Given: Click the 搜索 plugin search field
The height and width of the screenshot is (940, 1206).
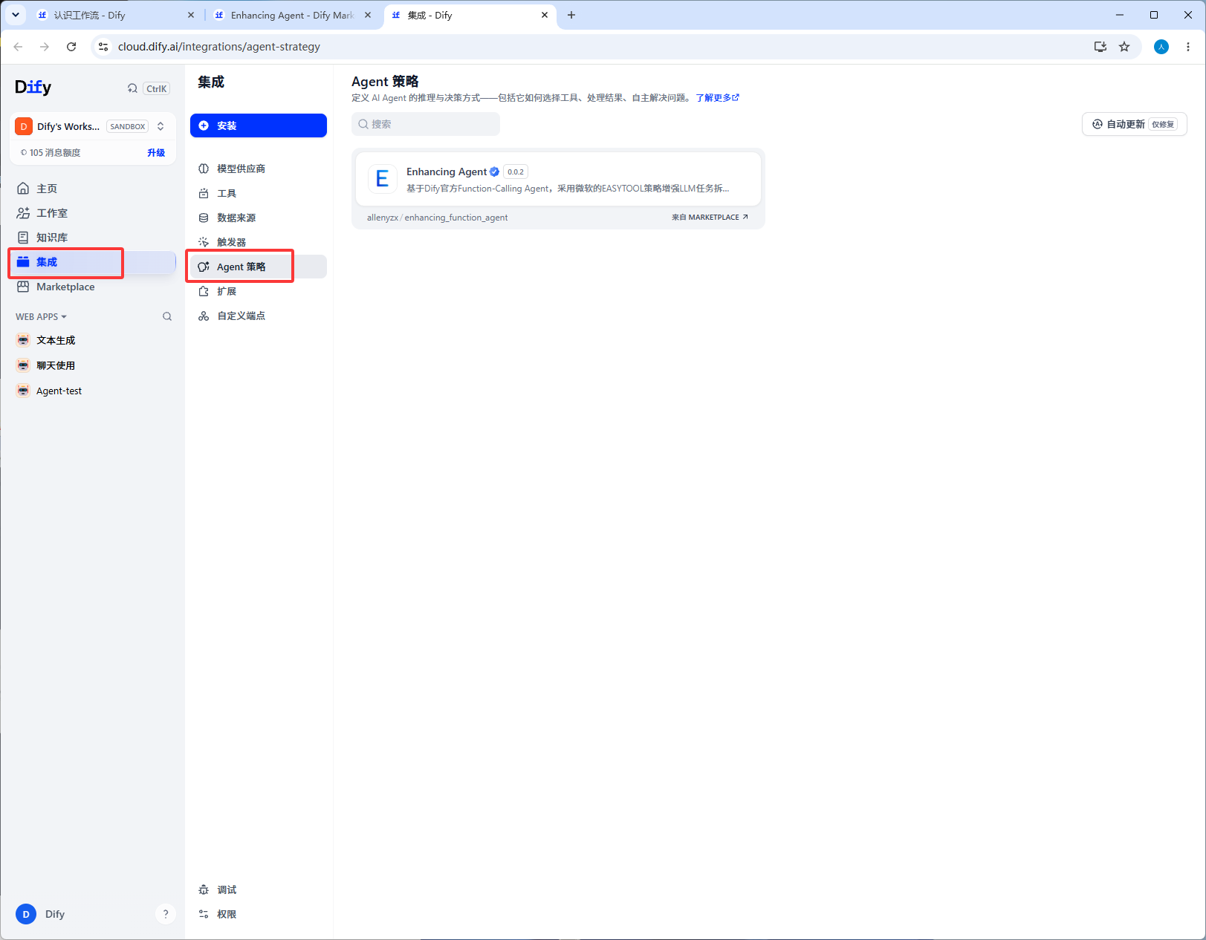Looking at the screenshot, I should 426,124.
